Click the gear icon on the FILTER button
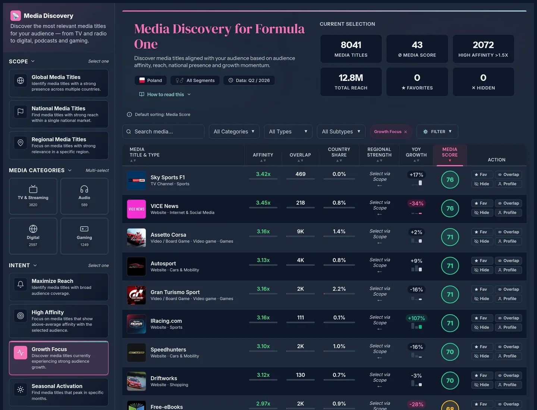The image size is (537, 410). pos(425,132)
